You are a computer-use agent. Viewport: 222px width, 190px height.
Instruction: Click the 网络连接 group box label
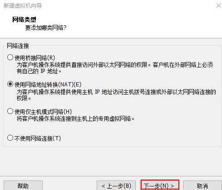pyautogui.click(x=18, y=46)
